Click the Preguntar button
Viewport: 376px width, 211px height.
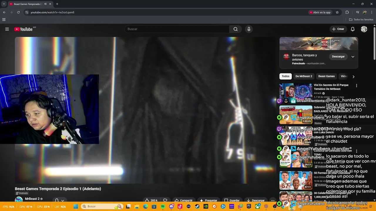tap(209, 200)
